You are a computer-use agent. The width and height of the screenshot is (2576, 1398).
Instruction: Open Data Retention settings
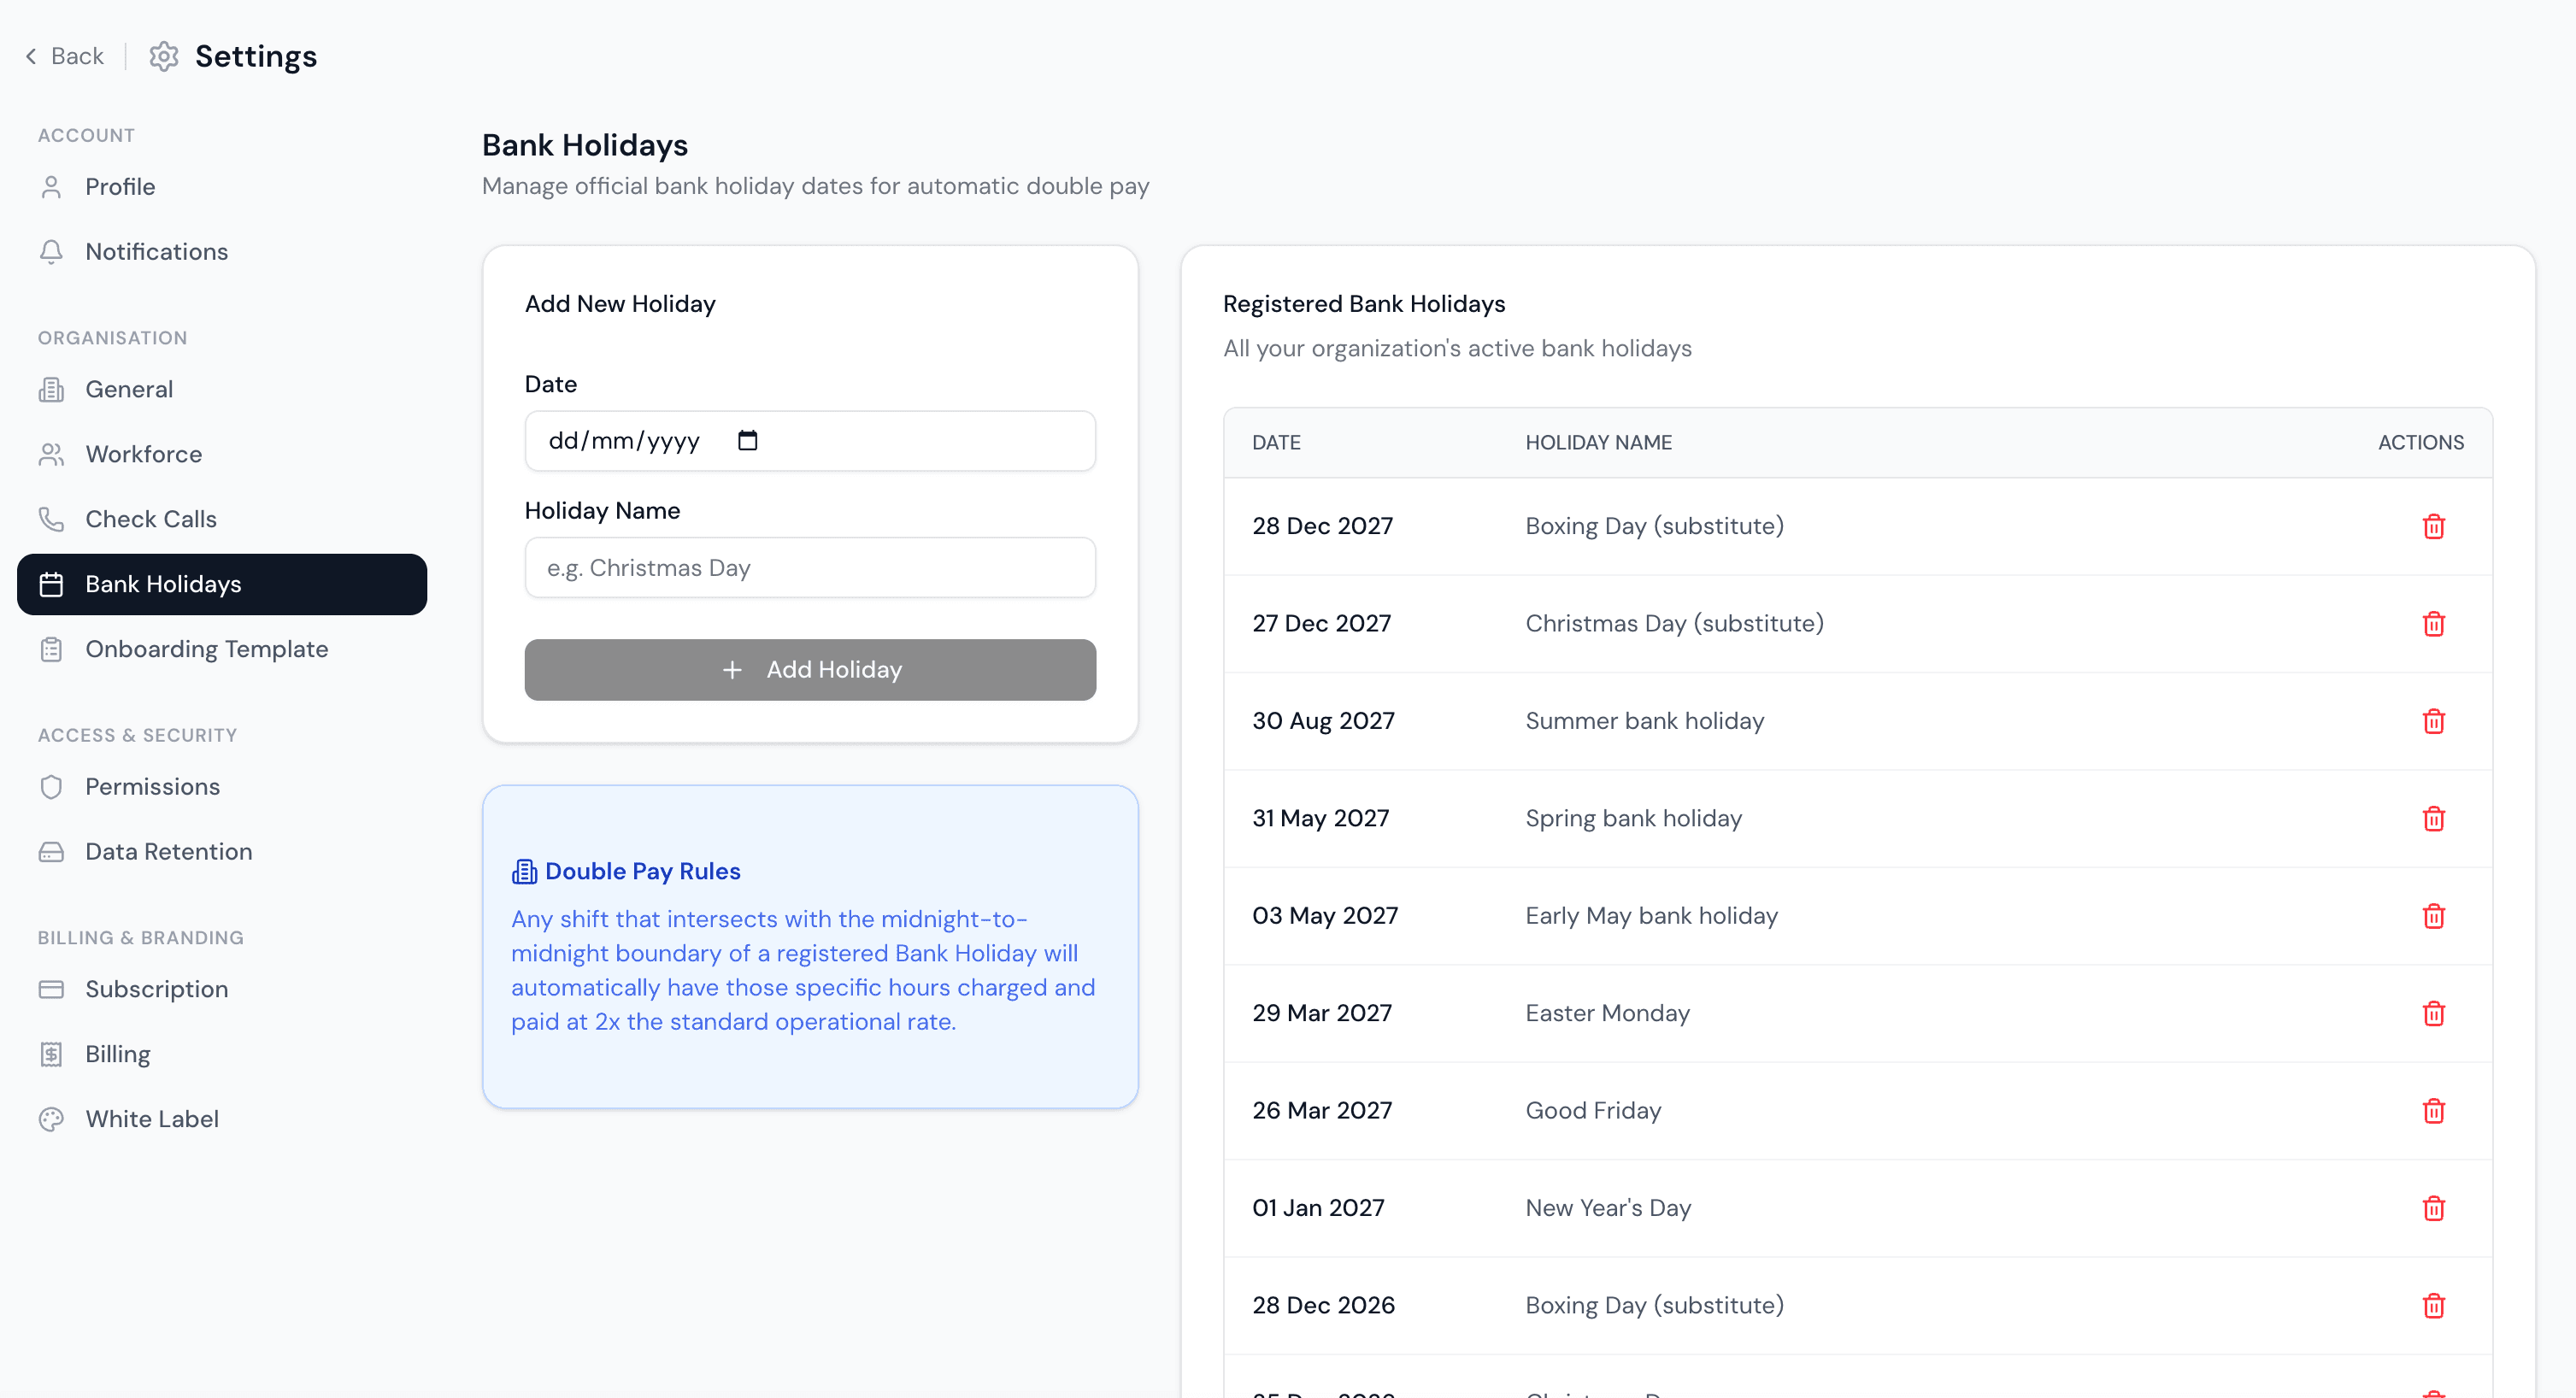222,852
